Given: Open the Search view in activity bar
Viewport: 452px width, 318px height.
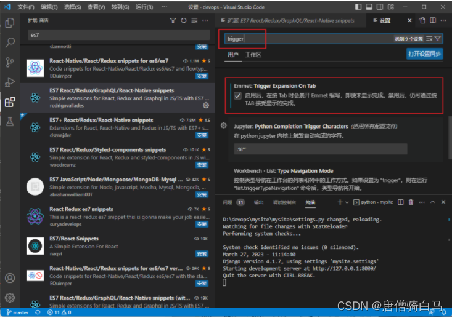Looking at the screenshot, I should 10,42.
